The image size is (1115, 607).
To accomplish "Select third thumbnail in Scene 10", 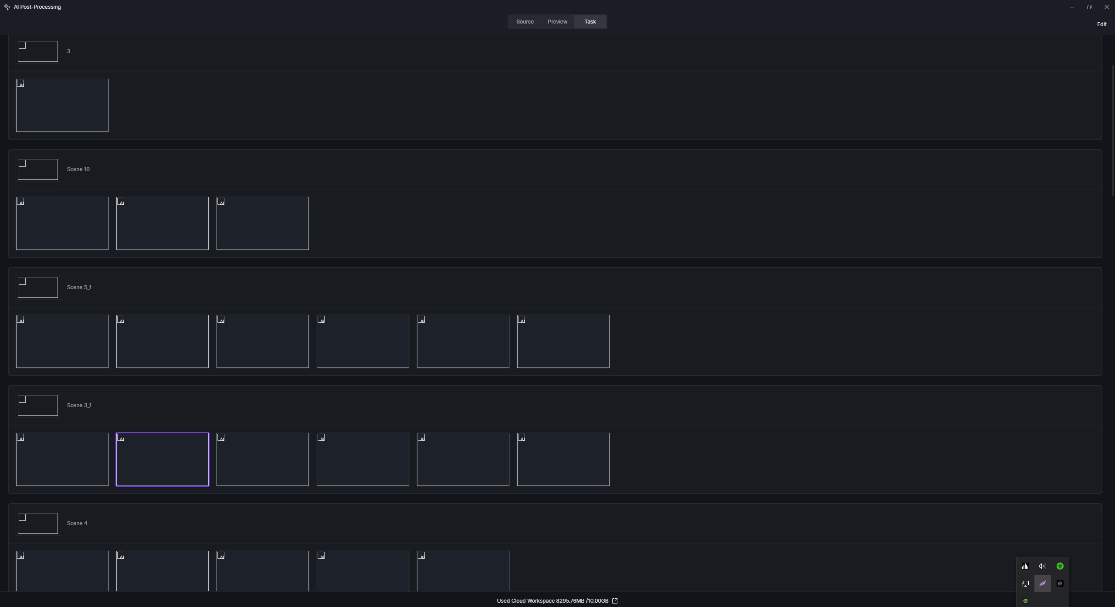I will [262, 223].
